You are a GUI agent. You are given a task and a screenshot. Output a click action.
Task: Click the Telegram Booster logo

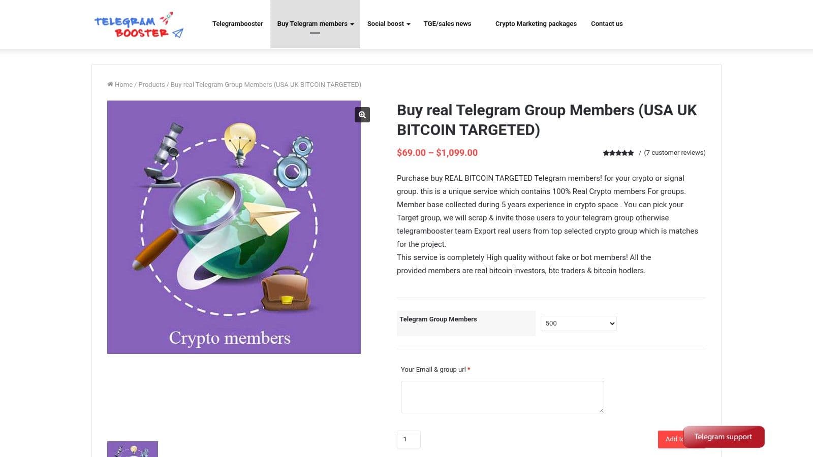(139, 25)
